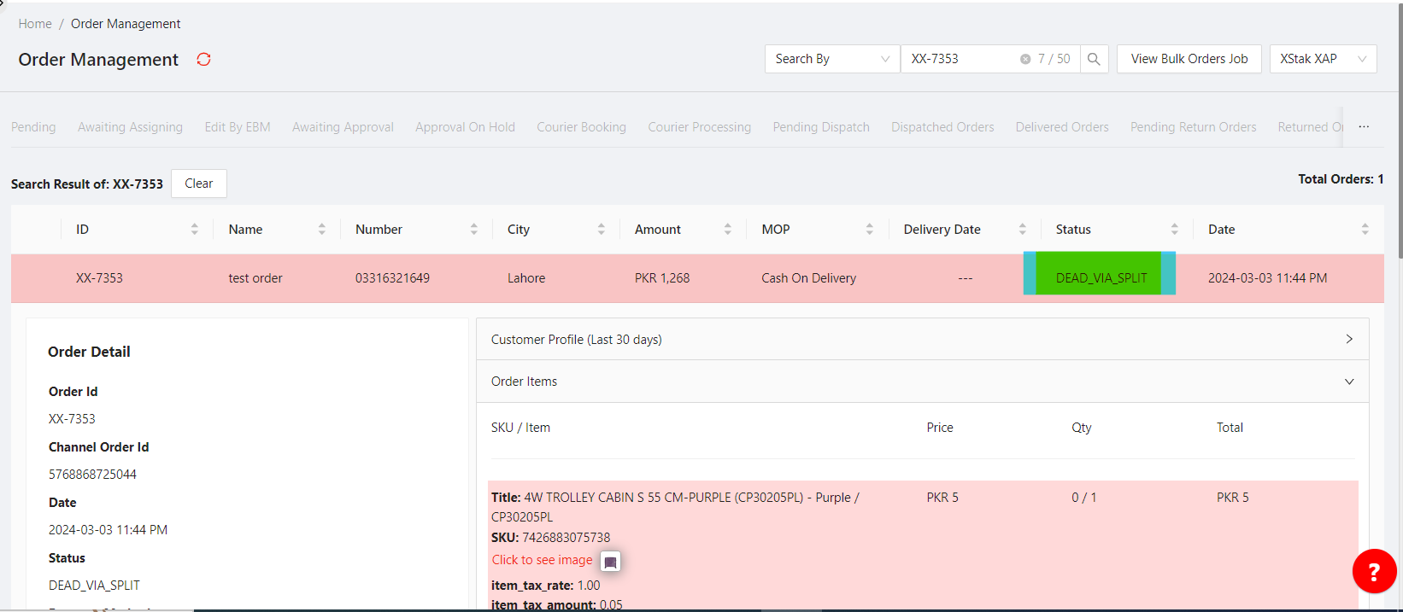Click the magnifying glass search button
This screenshot has height=612, width=1403.
pos(1094,59)
